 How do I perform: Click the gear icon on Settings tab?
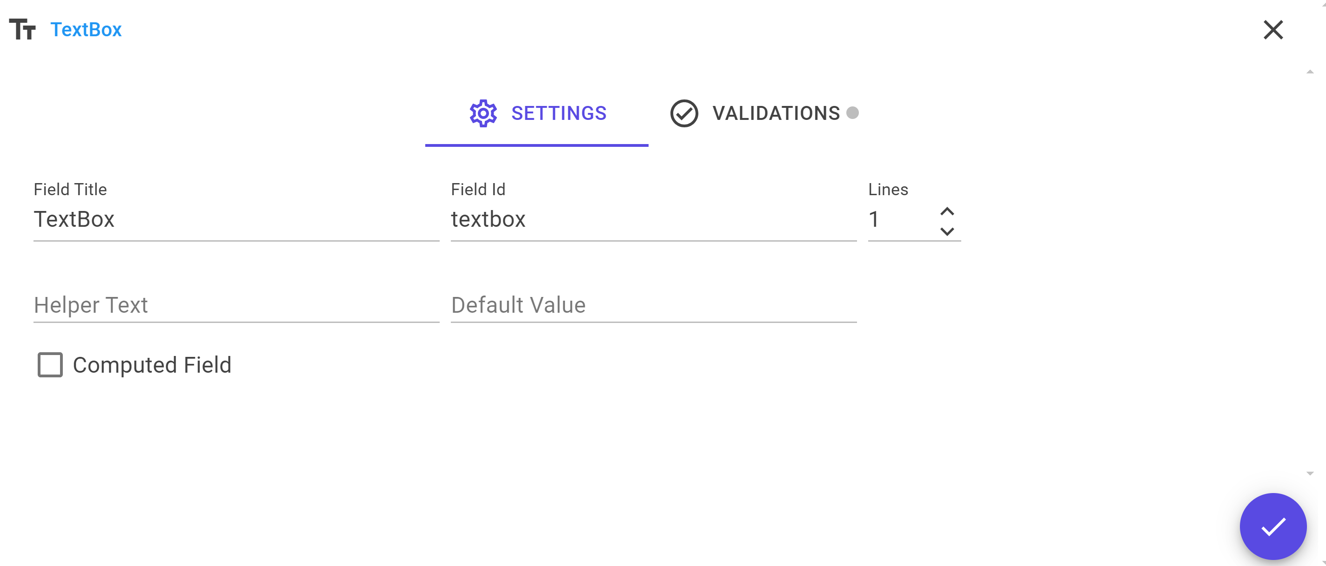point(483,113)
